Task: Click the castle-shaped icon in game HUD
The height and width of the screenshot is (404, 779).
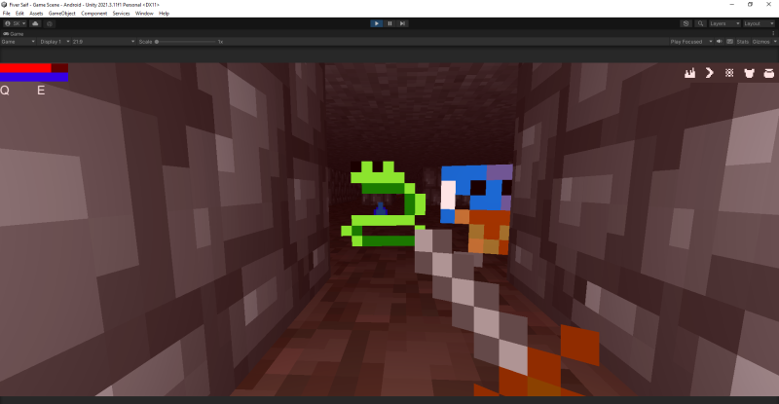Action: (x=689, y=73)
